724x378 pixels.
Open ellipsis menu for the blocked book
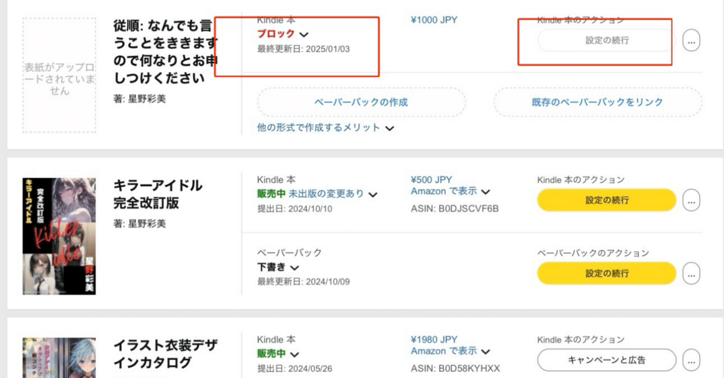[691, 40]
